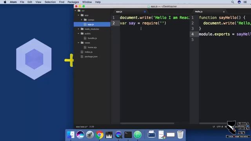Image resolution: width=251 pixels, height=141 pixels.
Task: Open the blue minimized window thumbnail in Dock
Action: 151,134
